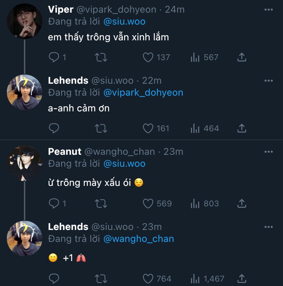Retweet Peanut's tweet
Screen dimensions: 283x286
[101, 204]
